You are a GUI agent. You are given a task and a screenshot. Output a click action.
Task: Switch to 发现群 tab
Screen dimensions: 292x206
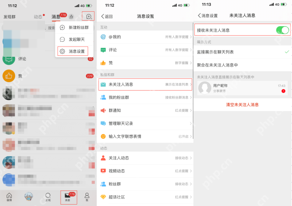click(9, 17)
